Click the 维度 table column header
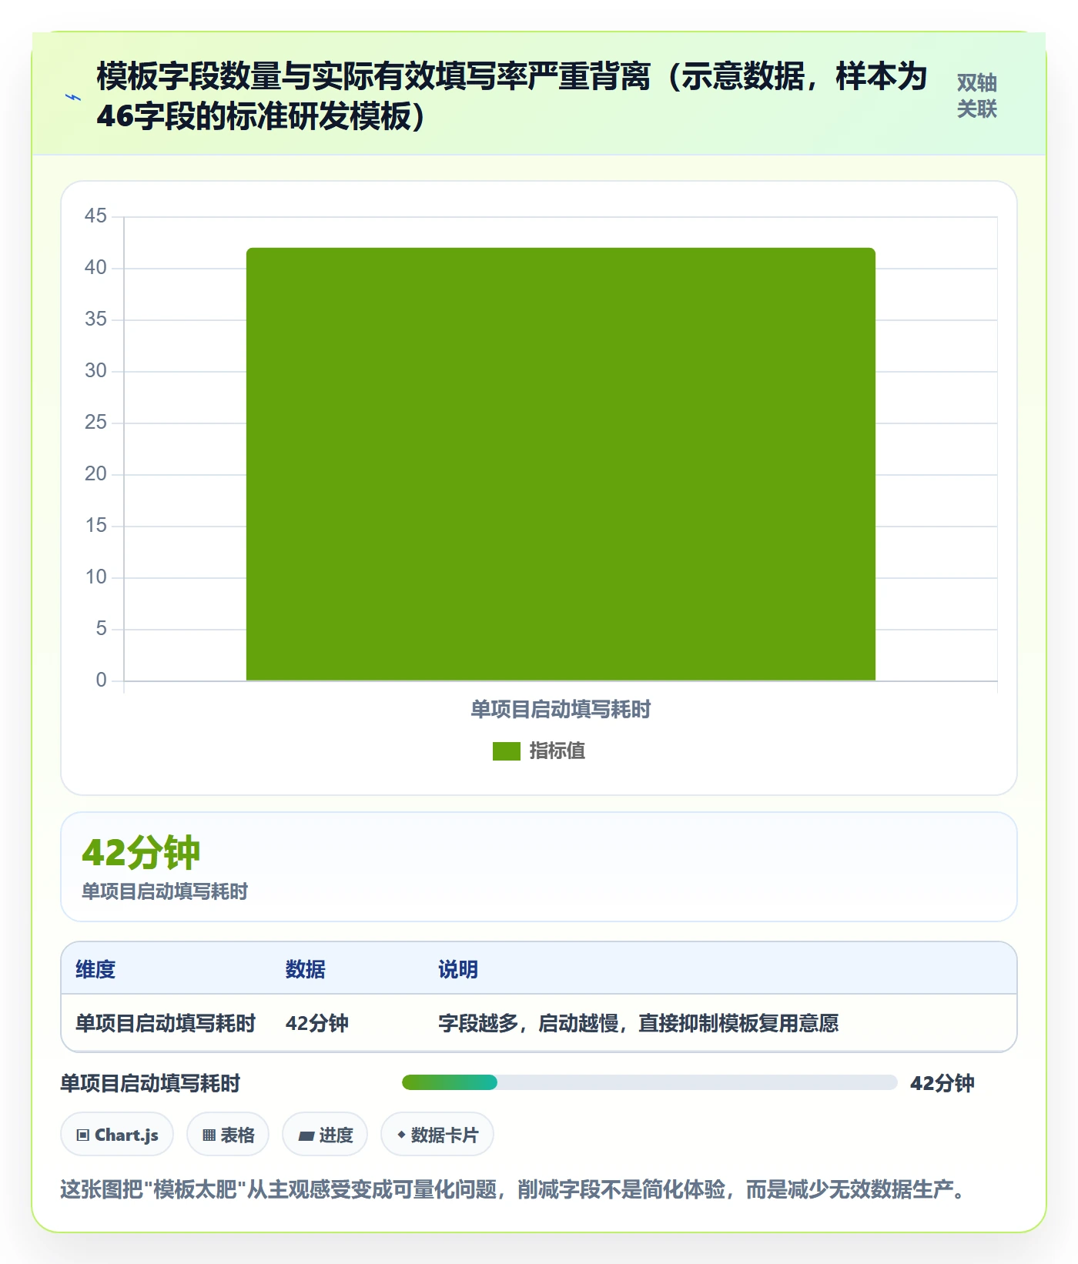The image size is (1078, 1264). [x=95, y=969]
